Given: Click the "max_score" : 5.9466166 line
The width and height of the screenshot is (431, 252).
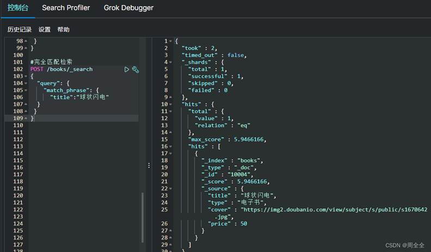Looking at the screenshot, I should [x=227, y=140].
